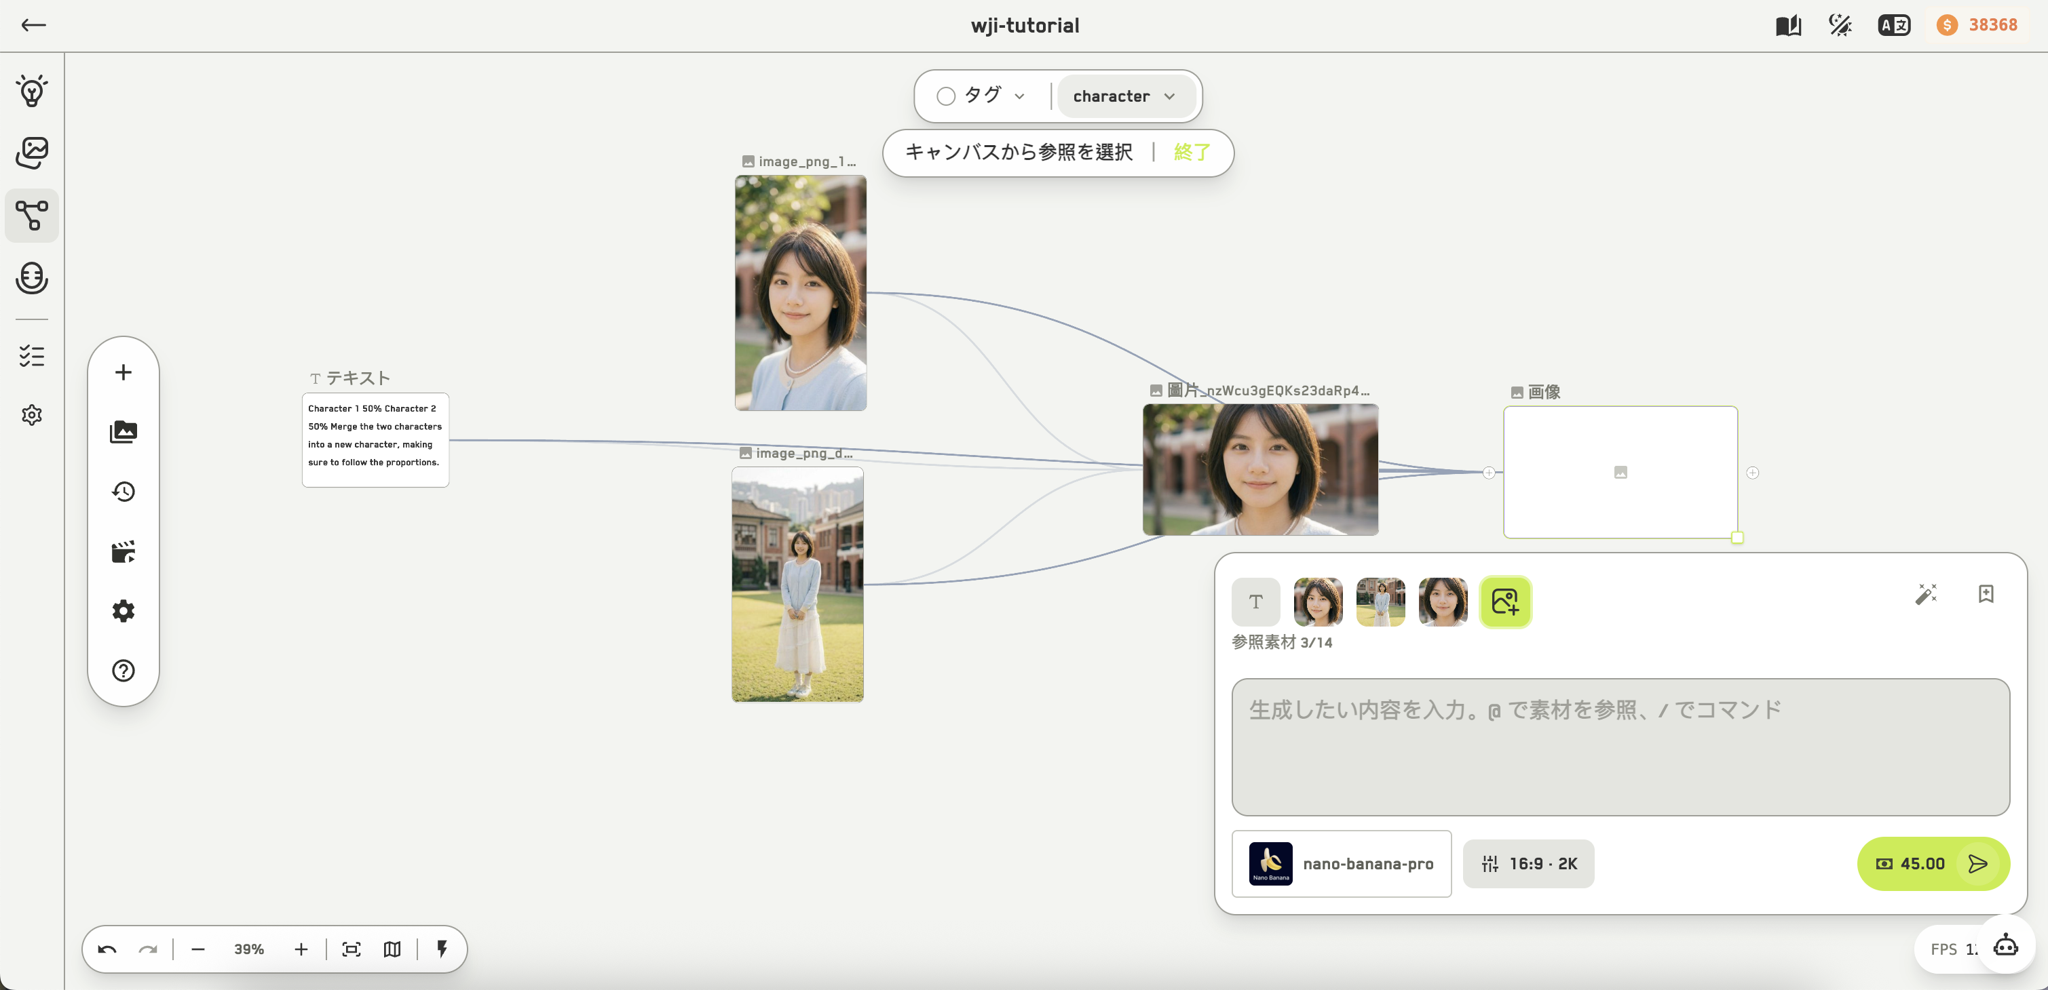Select the テキスト text node

[375, 439]
